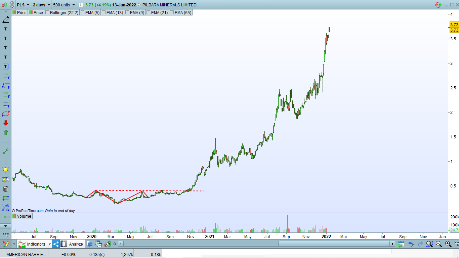Click the bottom-left pencil drawing mode icon
Image resolution: width=459 pixels, height=258 pixels.
tap(5, 244)
